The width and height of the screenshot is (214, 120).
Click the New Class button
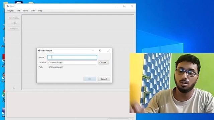(14, 18)
